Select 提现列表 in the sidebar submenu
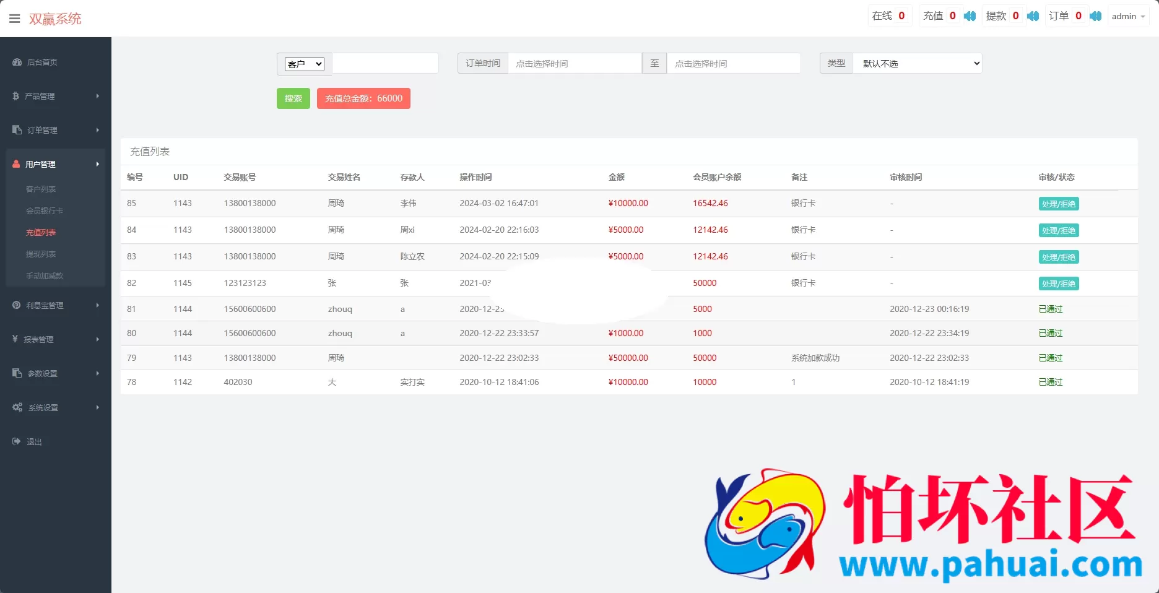The height and width of the screenshot is (593, 1159). pyautogui.click(x=41, y=254)
